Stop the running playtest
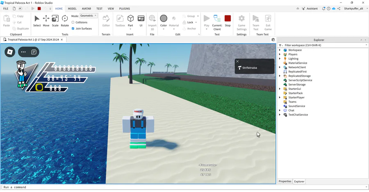 [228, 21]
